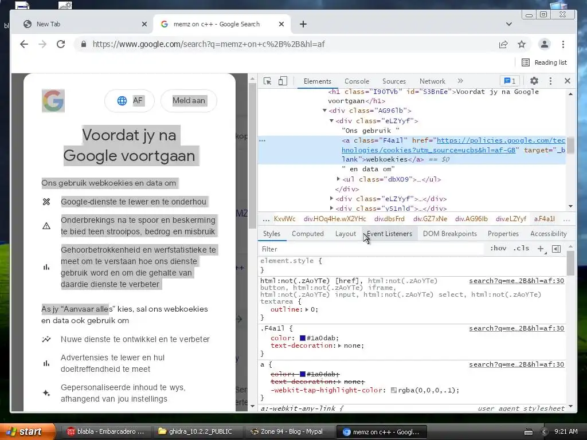The width and height of the screenshot is (587, 440).
Task: Open color picker for .F4a1l #1a0dab swatch
Action: (303, 338)
